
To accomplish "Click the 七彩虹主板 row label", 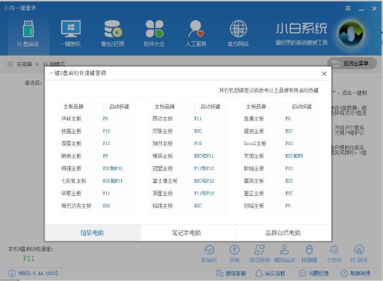I will coord(74,181).
